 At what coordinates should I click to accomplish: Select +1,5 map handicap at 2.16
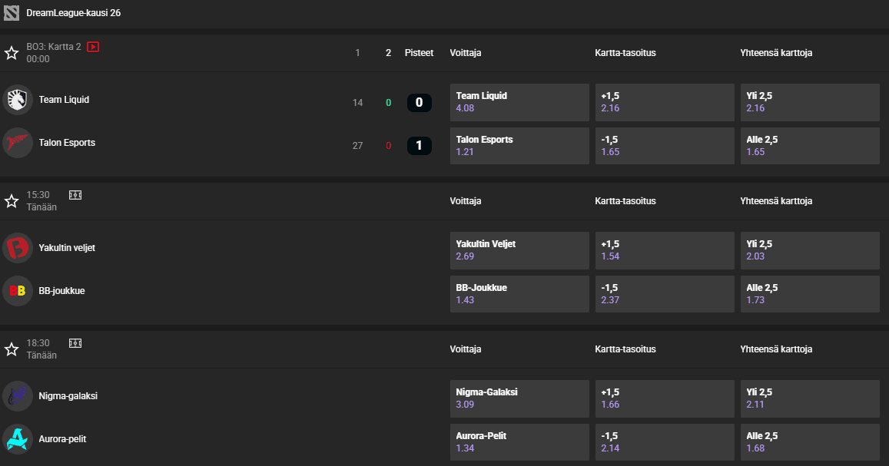click(665, 102)
